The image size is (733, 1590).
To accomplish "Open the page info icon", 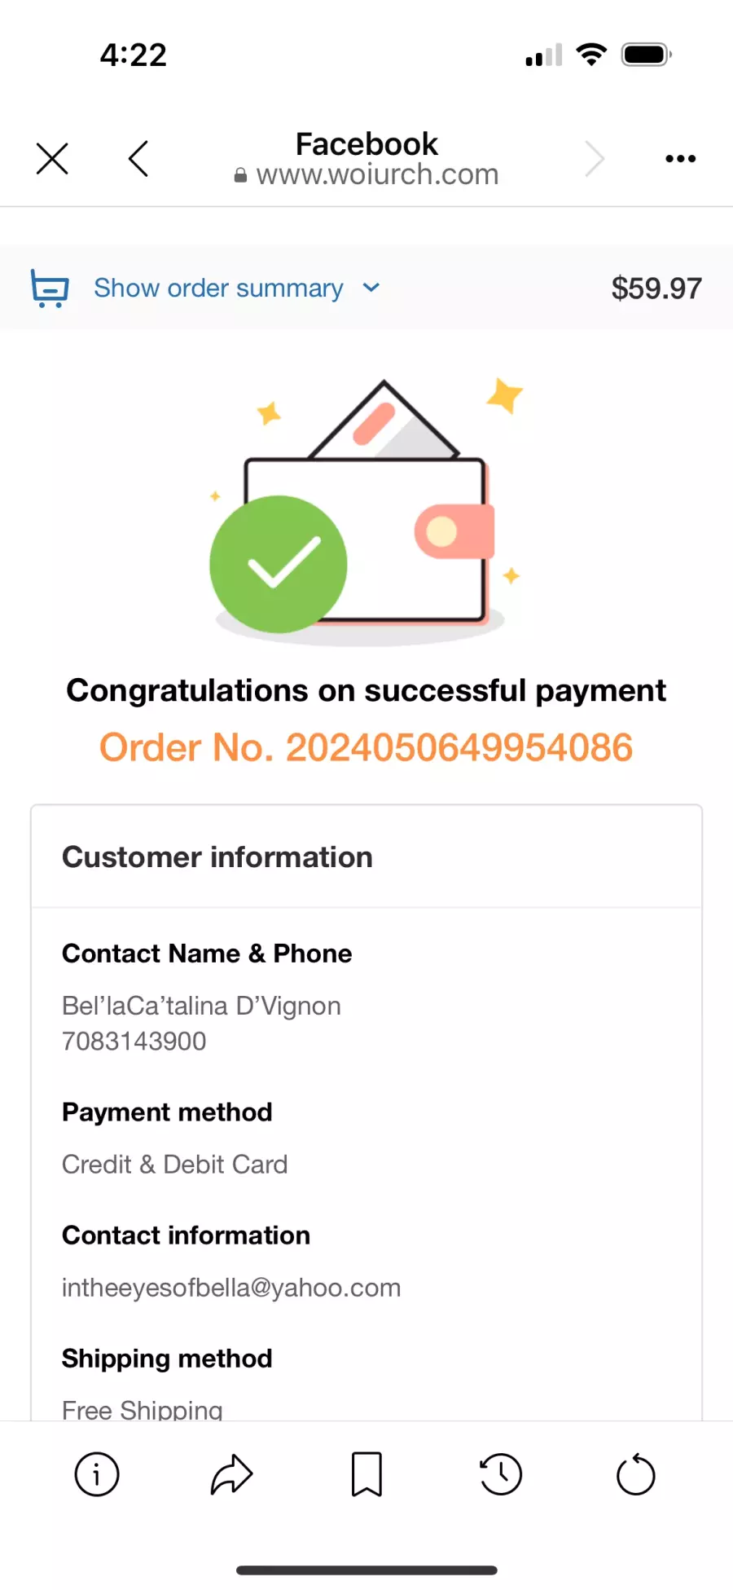I will (97, 1474).
